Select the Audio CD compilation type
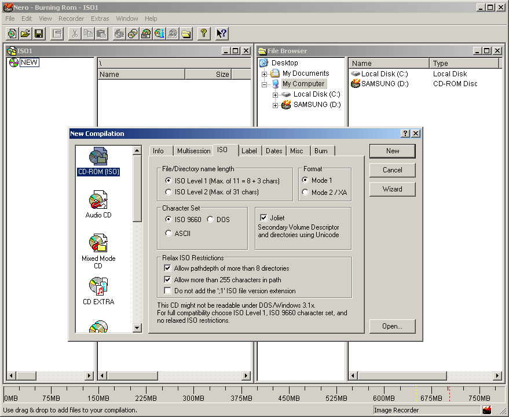Image resolution: width=509 pixels, height=417 pixels. point(98,204)
